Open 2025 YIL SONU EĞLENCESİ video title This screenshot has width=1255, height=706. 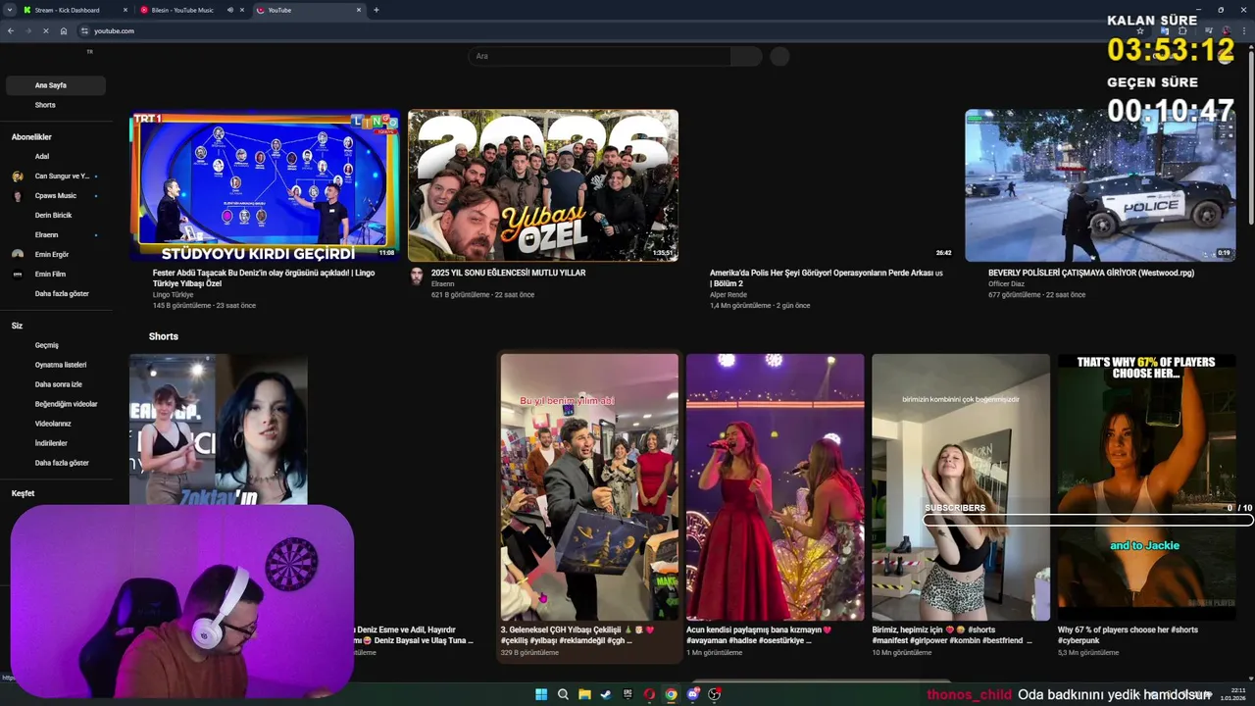click(x=508, y=273)
